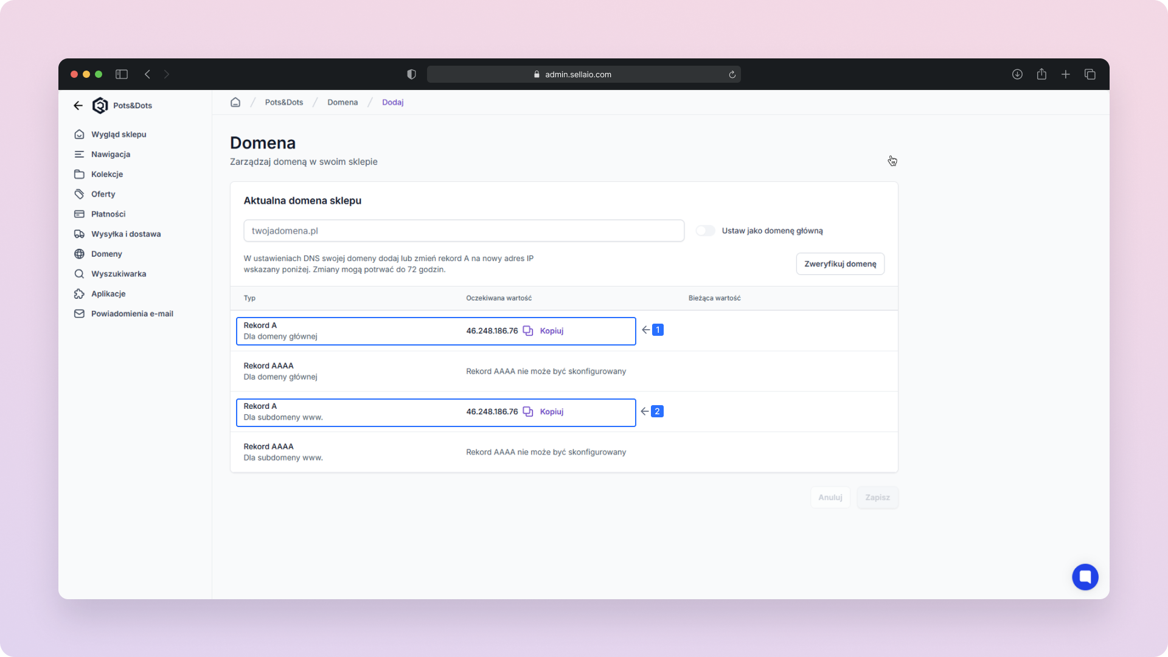Click the Safari sidebar toggle icon

(122, 74)
